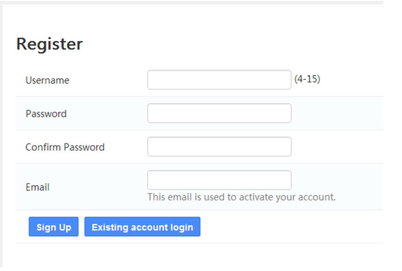Click the Sign Up button
Viewport: 402px width, 271px height.
pos(54,227)
